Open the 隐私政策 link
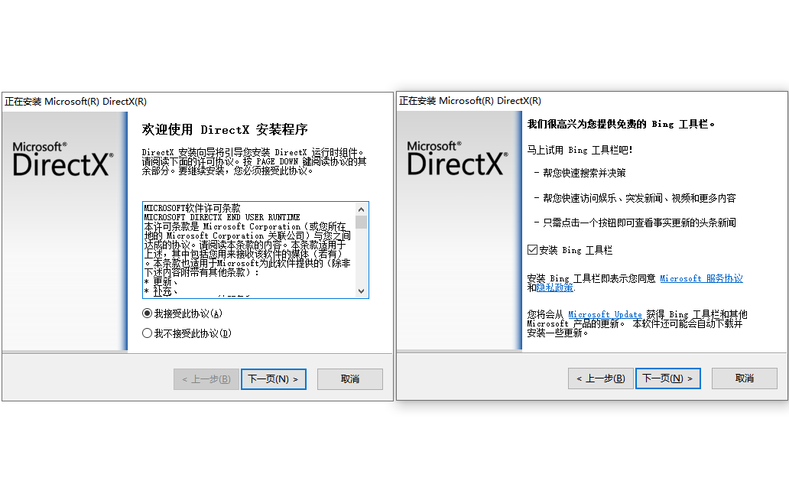Screen dimensions: 789x497 tap(554, 287)
